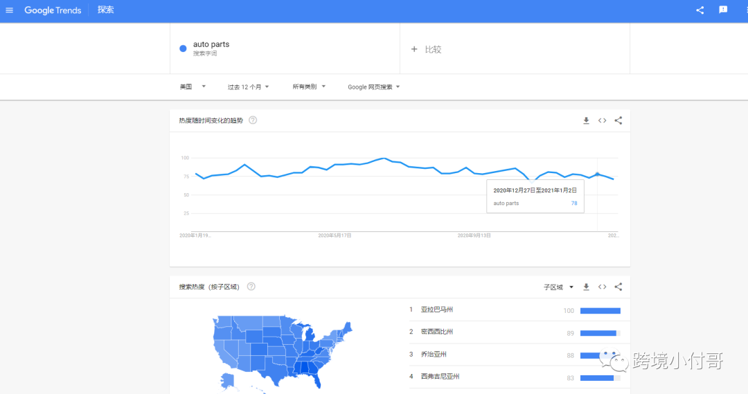Click the bar for 密西西比州 score 89
748x394 pixels.
[x=600, y=334]
